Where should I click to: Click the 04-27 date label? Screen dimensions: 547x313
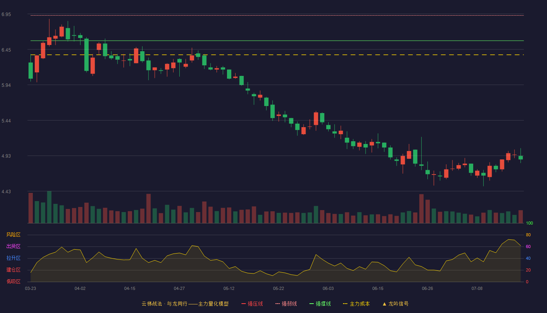tap(179, 288)
